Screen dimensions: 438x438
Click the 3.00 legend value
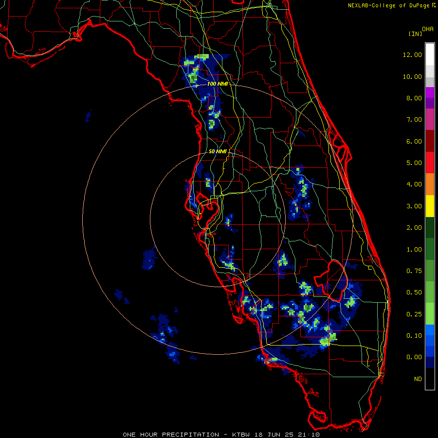pyautogui.click(x=414, y=206)
